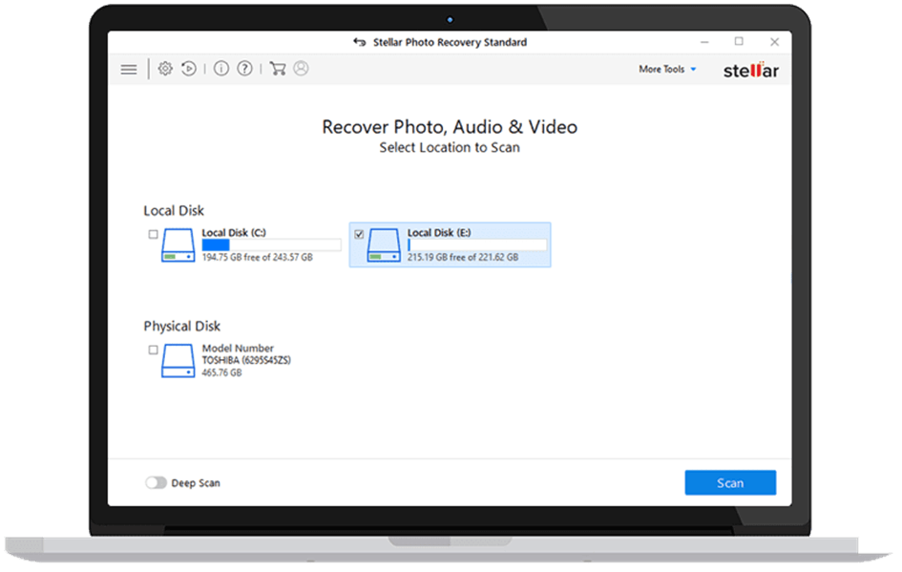The image size is (902, 572).
Task: Select the 'Local Disk (E:)' label
Action: pyautogui.click(x=439, y=232)
